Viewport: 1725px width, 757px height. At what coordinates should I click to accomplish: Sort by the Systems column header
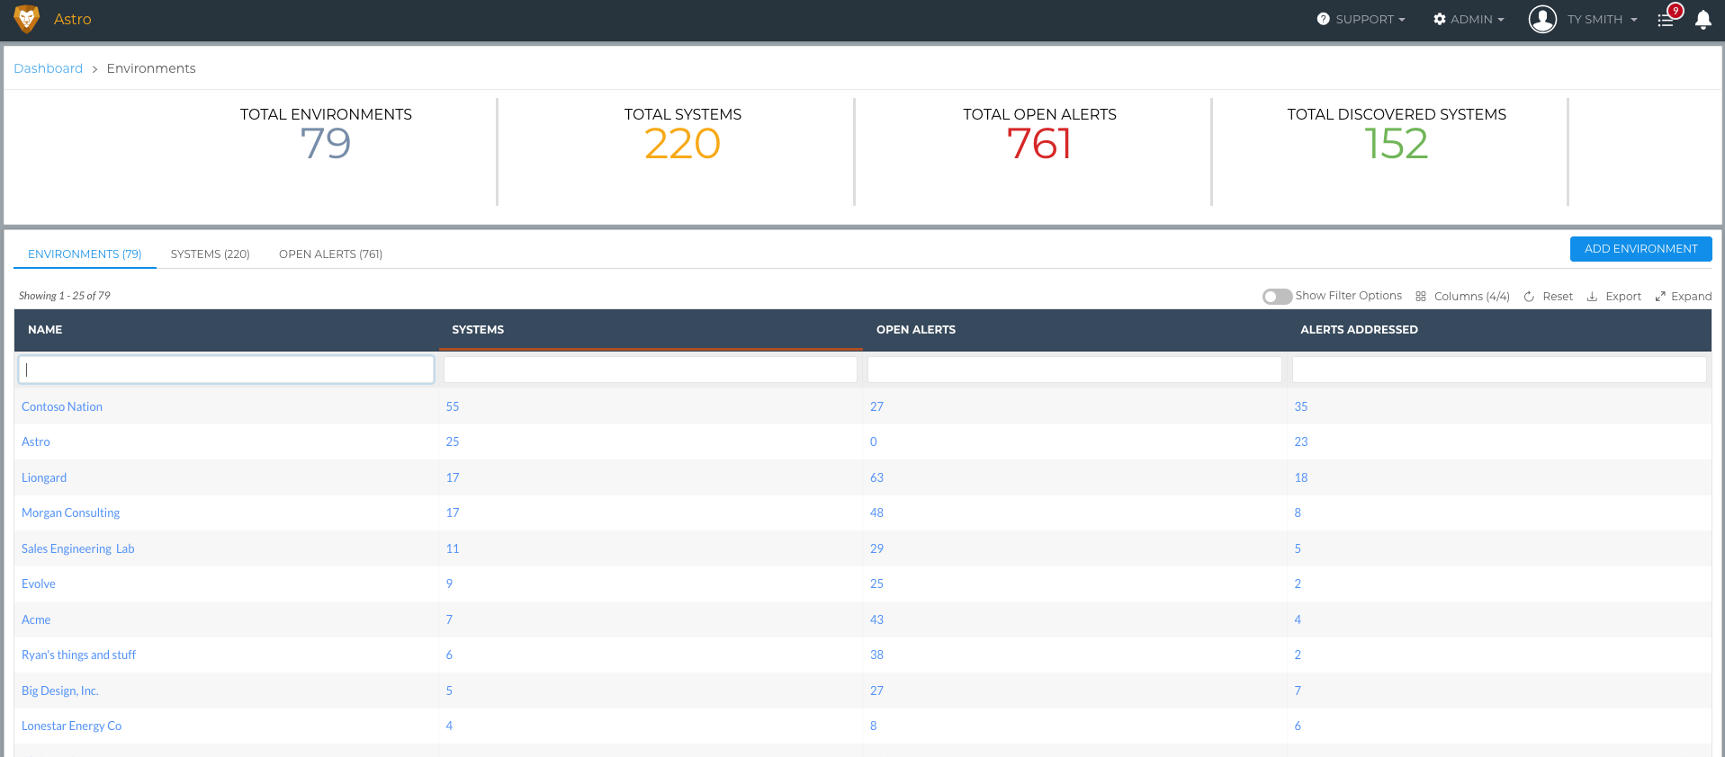(478, 330)
